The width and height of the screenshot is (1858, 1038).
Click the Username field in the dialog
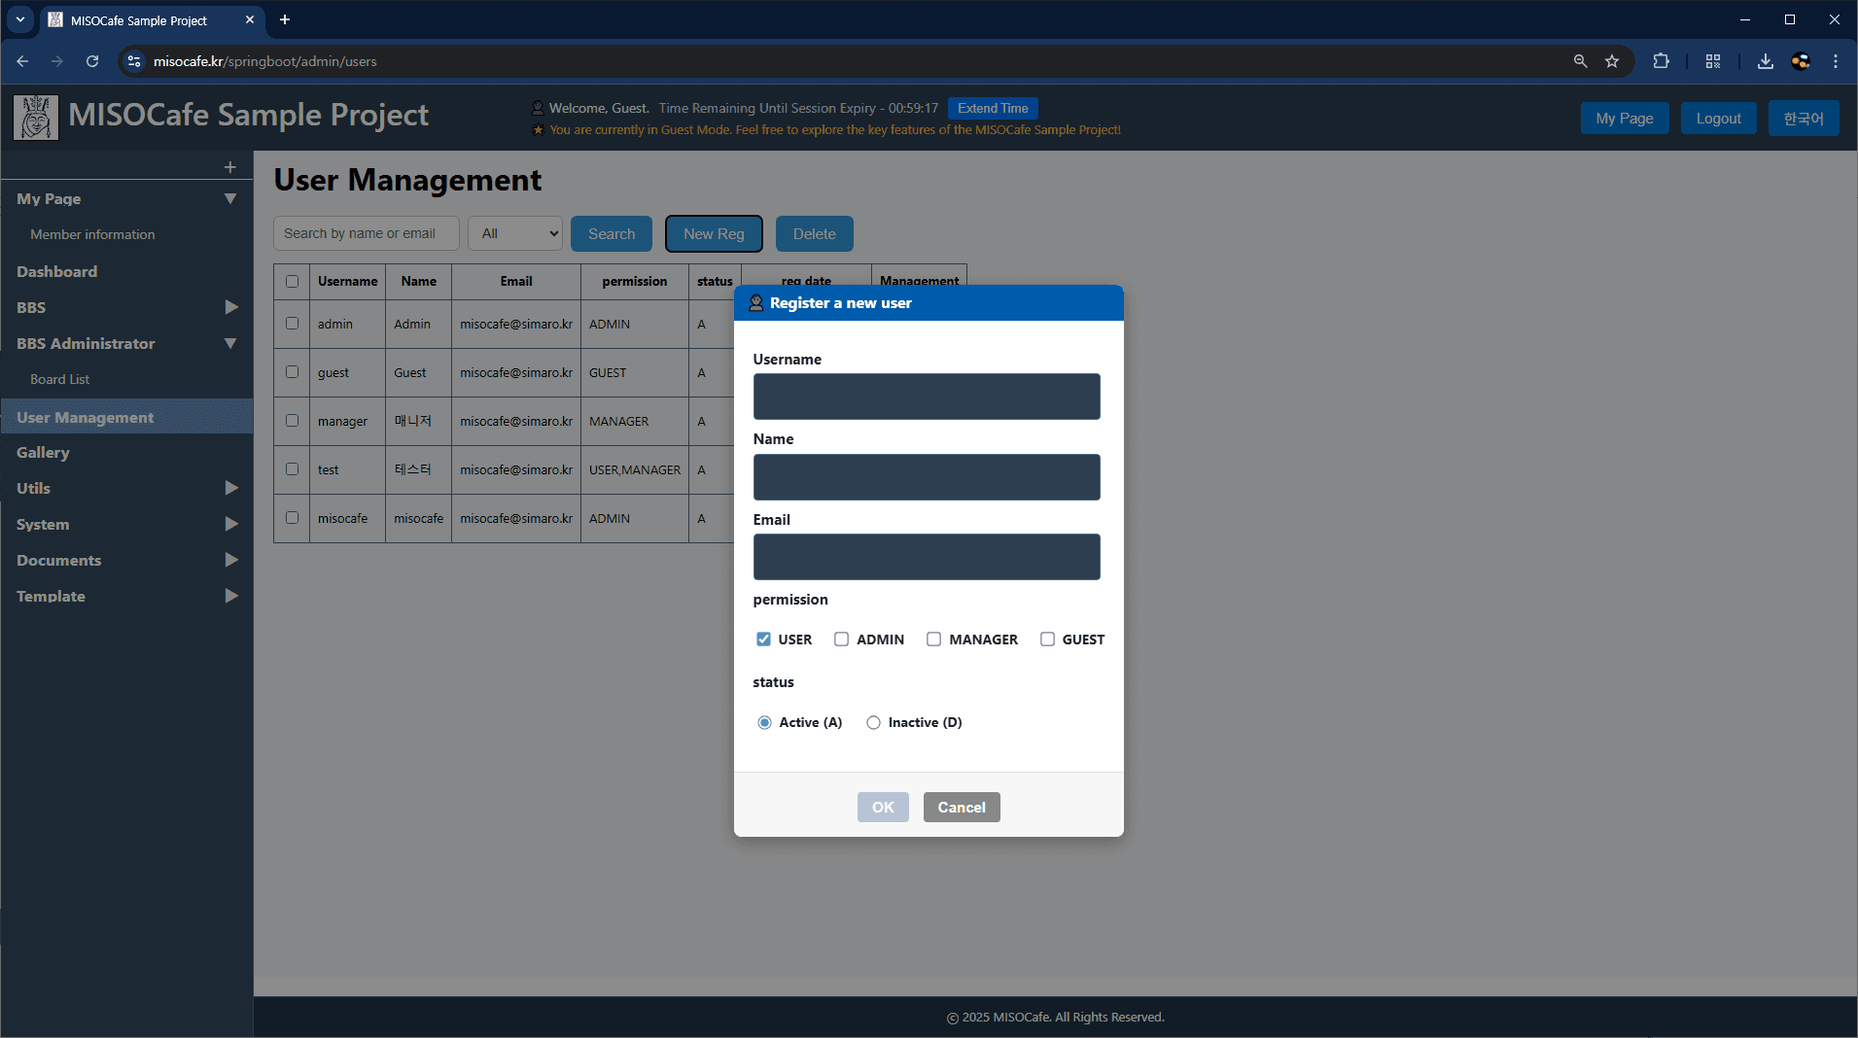point(925,396)
